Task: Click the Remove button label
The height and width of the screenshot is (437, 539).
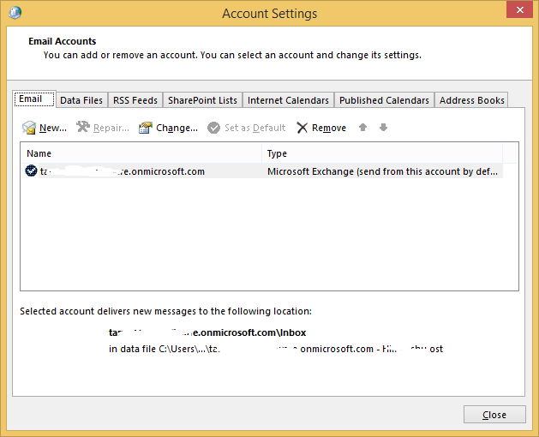Action: click(329, 128)
